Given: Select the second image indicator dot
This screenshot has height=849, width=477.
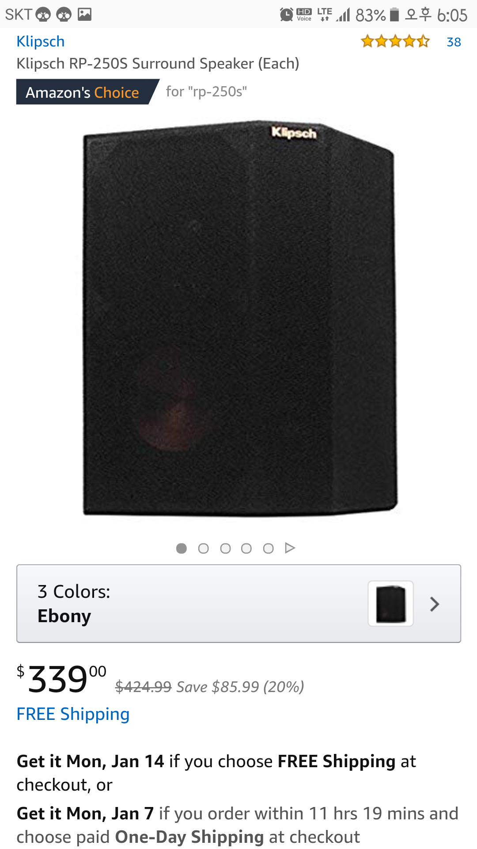Looking at the screenshot, I should click(x=203, y=548).
